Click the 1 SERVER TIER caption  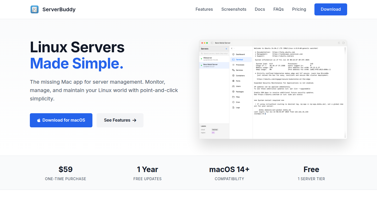[311, 179]
